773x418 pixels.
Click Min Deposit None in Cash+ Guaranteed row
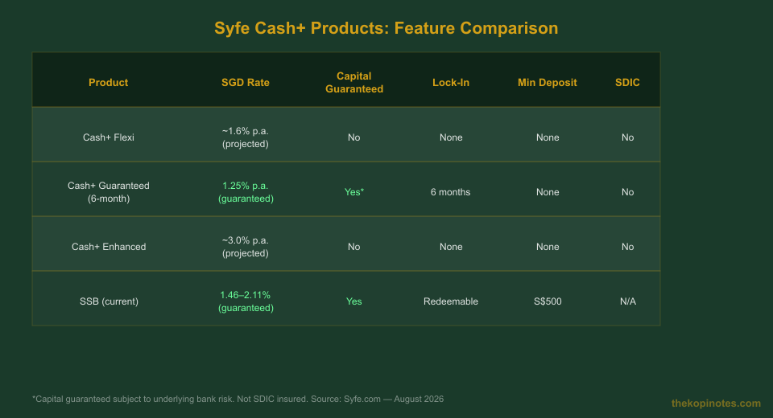coord(548,192)
